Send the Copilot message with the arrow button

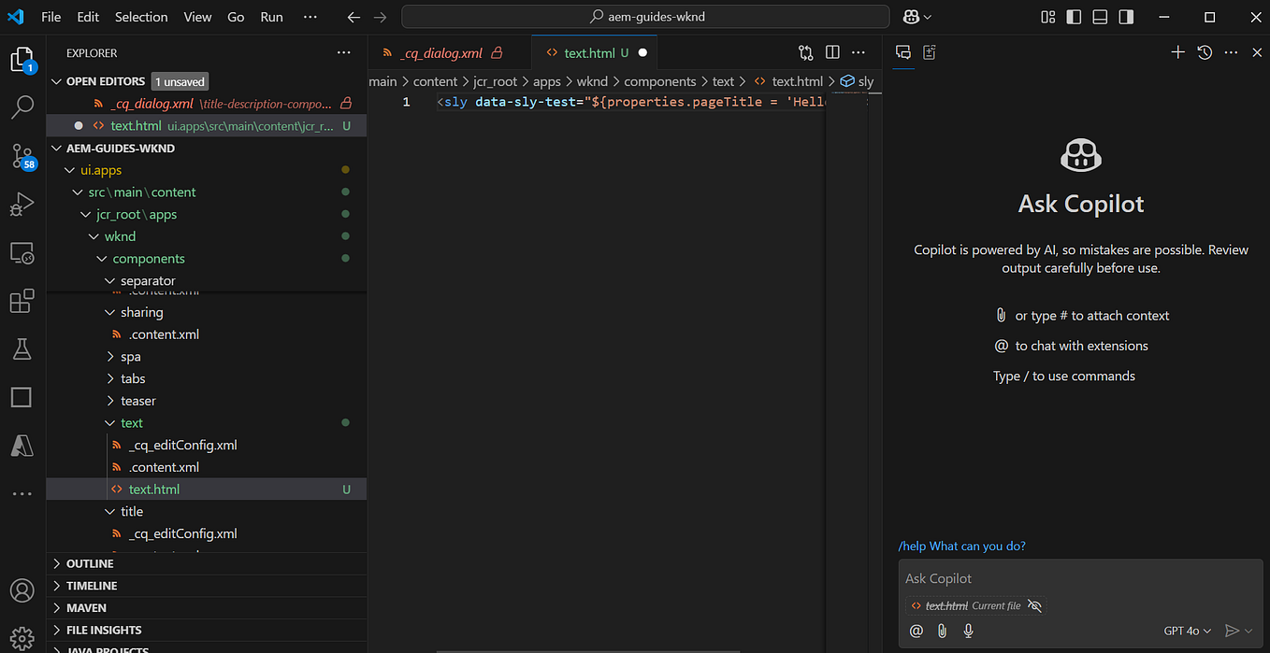1234,631
